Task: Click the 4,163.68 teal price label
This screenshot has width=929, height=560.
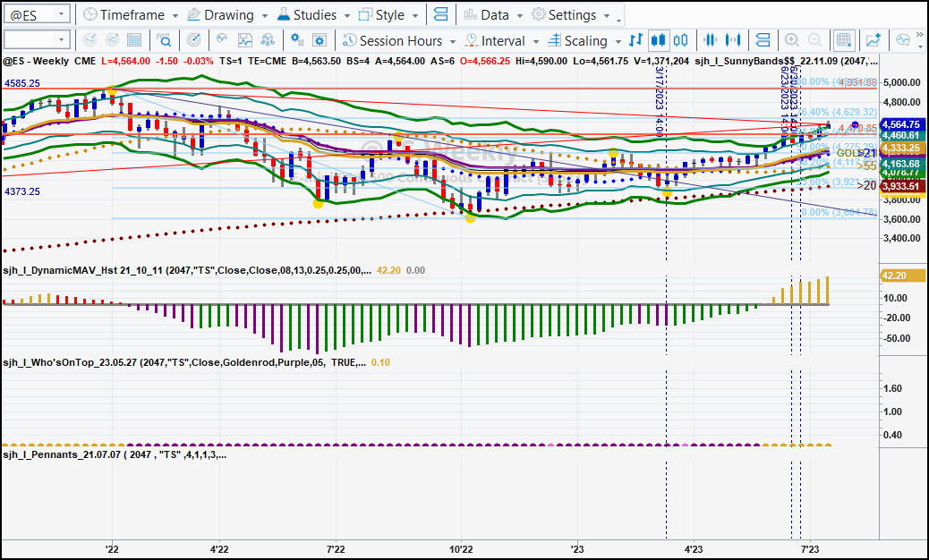Action: tap(900, 164)
